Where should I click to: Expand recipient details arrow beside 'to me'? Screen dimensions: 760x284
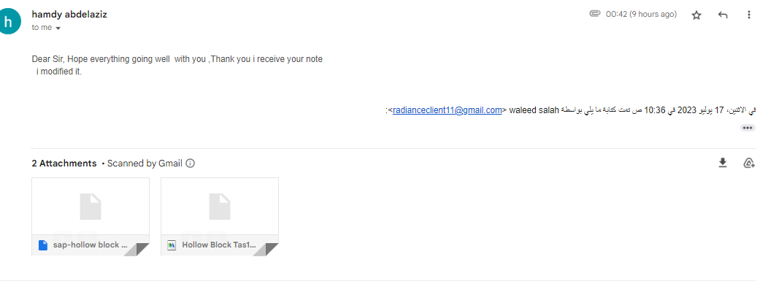pos(58,28)
